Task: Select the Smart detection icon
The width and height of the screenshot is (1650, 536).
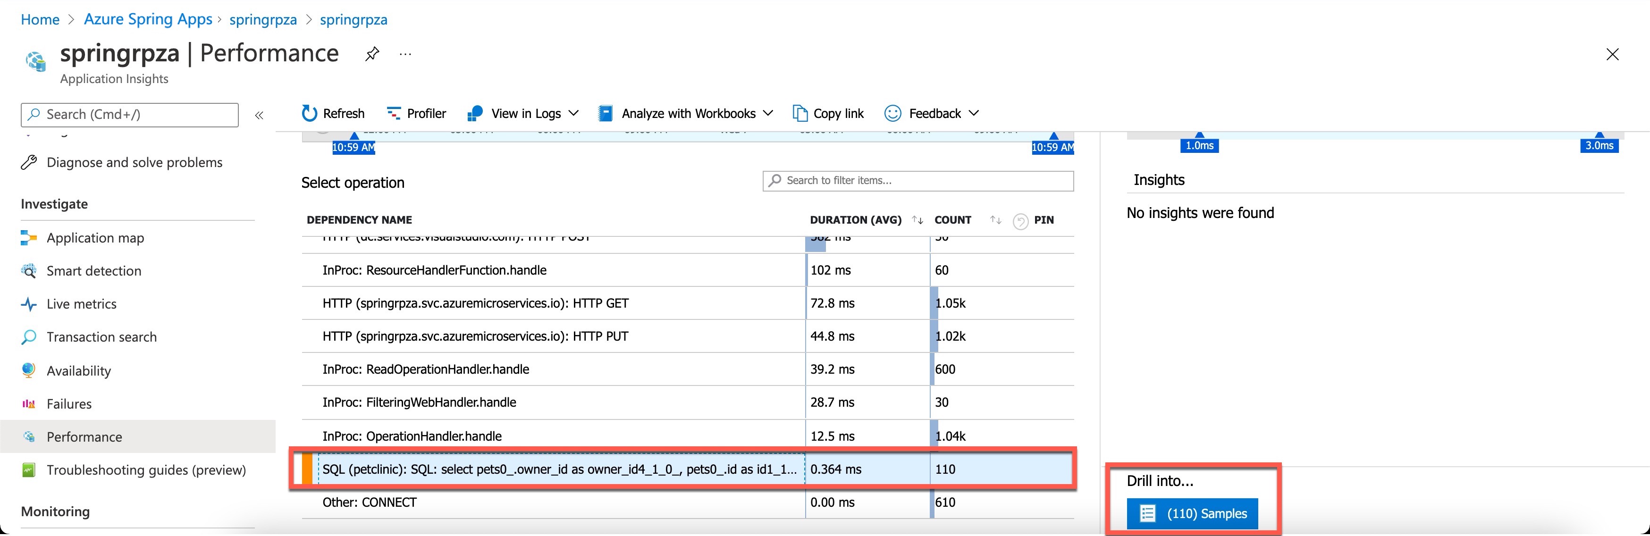Action: [28, 271]
